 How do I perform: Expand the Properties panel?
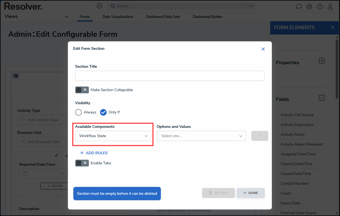(x=322, y=61)
